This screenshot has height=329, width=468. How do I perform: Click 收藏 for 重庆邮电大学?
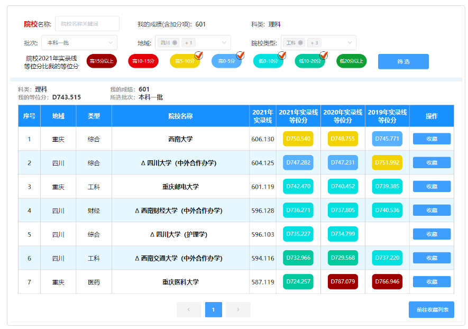coord(432,187)
